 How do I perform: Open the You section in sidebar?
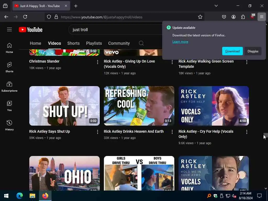(x=9, y=106)
